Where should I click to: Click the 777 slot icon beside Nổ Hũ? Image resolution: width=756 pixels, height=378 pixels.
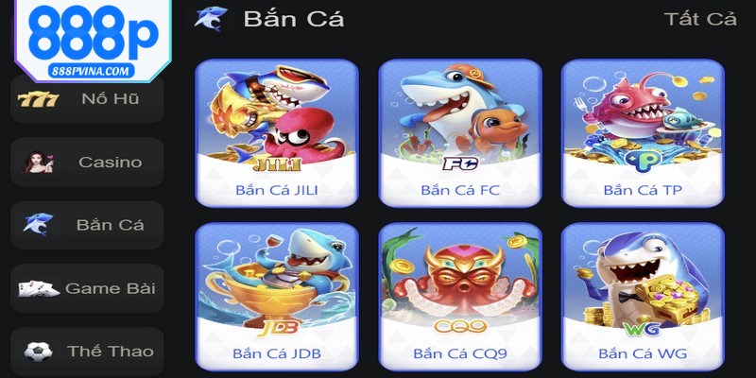point(38,99)
